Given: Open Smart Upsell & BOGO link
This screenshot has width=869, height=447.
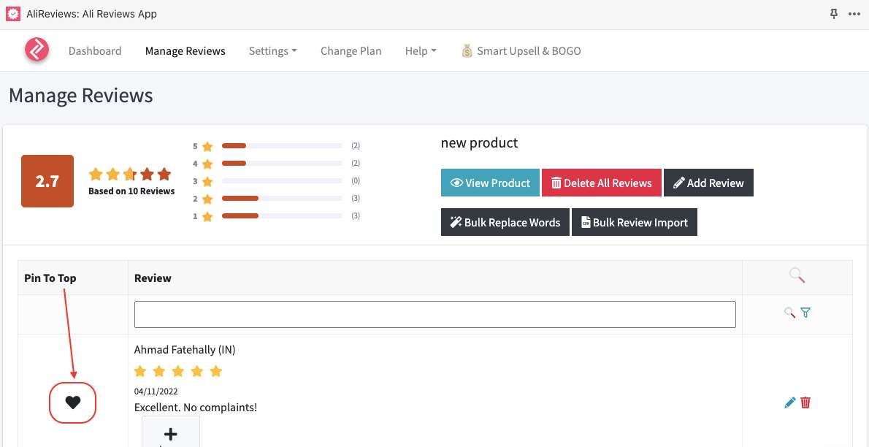Looking at the screenshot, I should pyautogui.click(x=521, y=51).
